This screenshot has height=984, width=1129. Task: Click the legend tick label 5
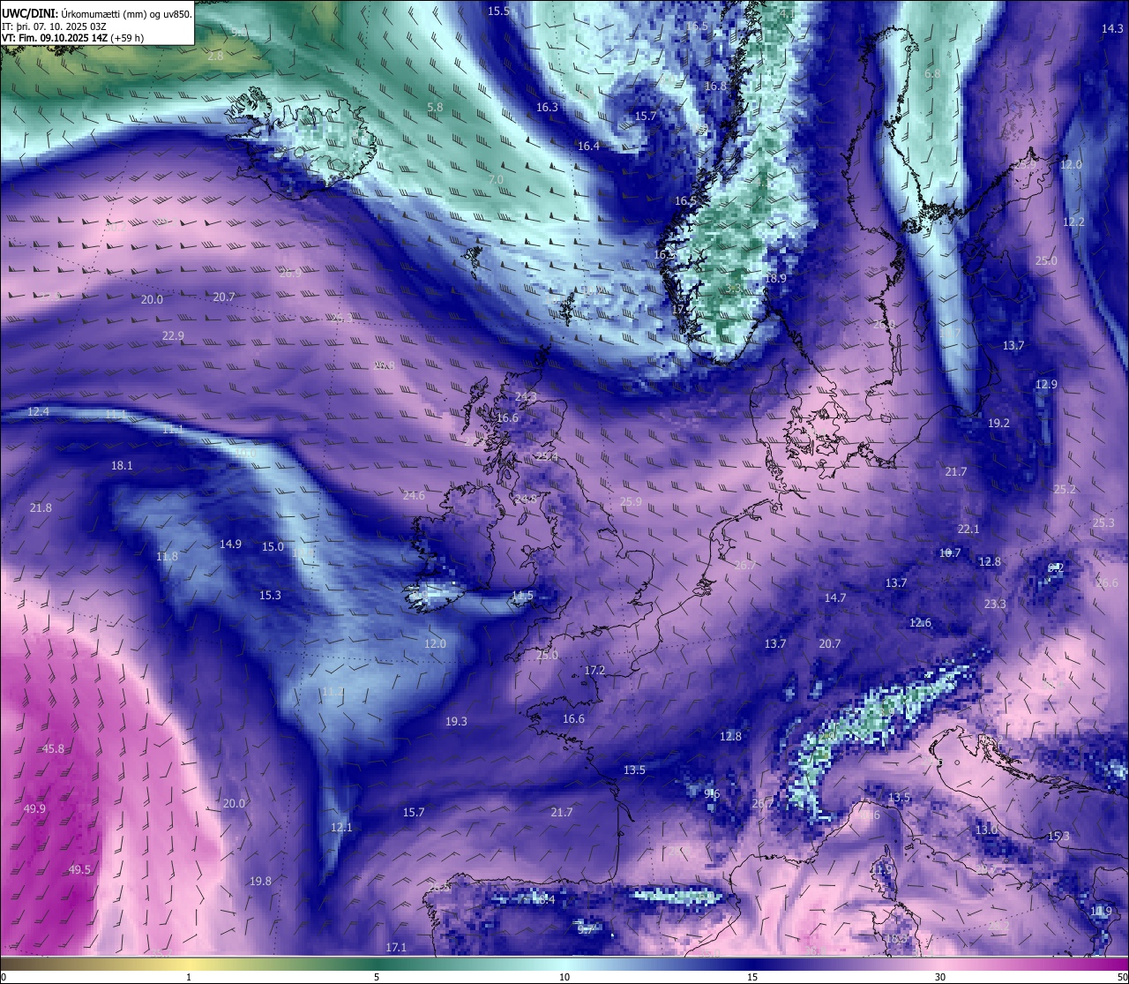[x=377, y=977]
